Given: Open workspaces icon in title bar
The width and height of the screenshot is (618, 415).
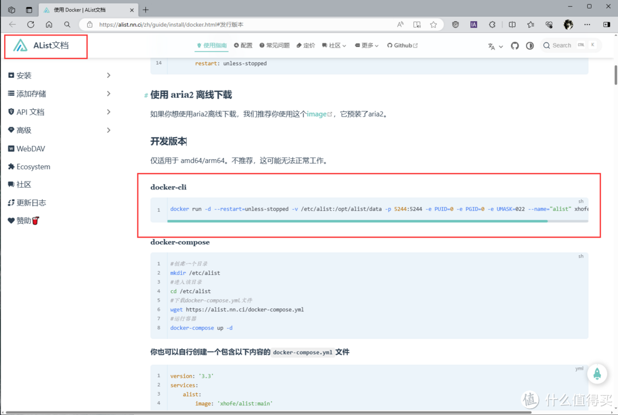Looking at the screenshot, I should click(11, 10).
